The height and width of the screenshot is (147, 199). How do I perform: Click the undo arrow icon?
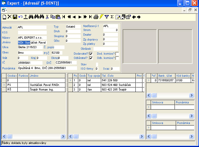pos(20,17)
